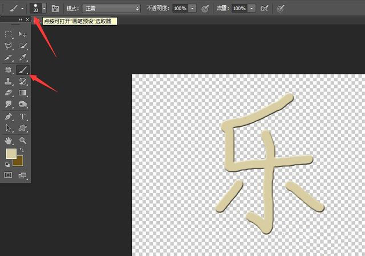Select the Quick Selection tool
This screenshot has width=365, height=256.
(x=23, y=46)
